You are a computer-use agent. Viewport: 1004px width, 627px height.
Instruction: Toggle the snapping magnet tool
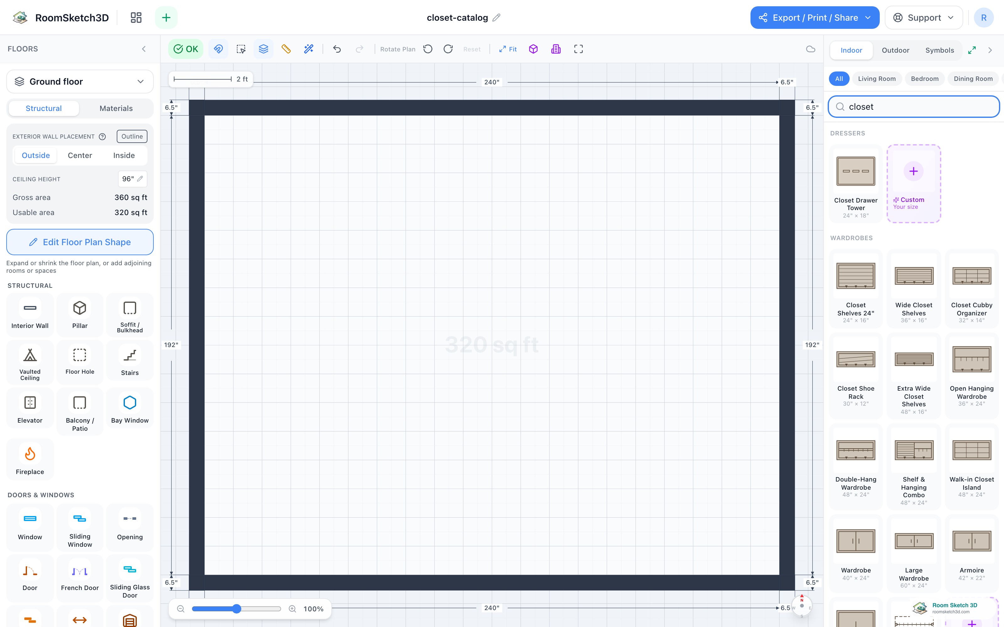(218, 49)
